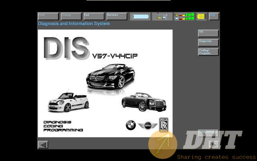Click the right arrow forward navigation button
Image resolution: width=257 pixels, height=161 pixels.
213,144
